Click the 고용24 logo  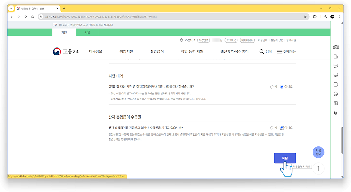pyautogui.click(x=66, y=51)
